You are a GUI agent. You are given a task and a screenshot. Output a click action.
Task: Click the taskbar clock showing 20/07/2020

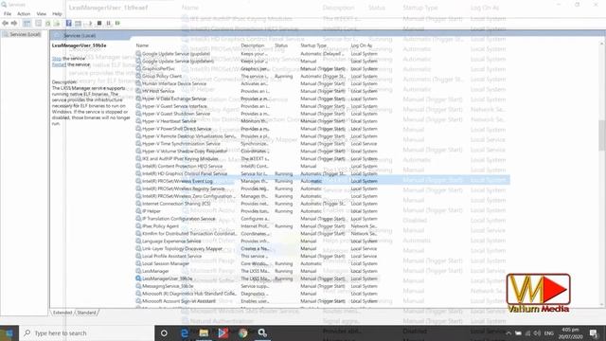point(570,333)
